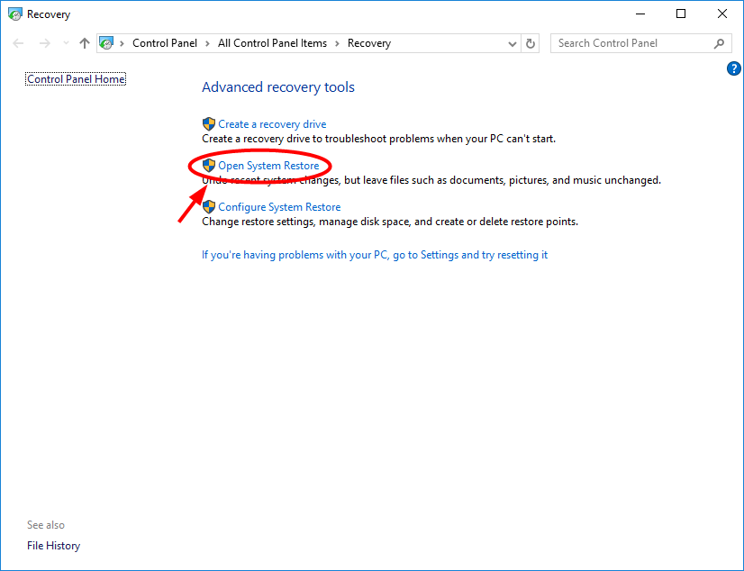Open Help via the question mark icon
This screenshot has width=744, height=571.
(733, 68)
